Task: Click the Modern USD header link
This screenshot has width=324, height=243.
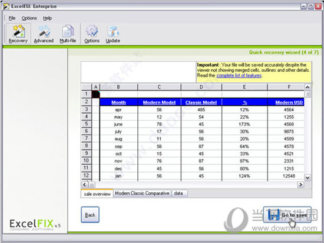Action: (289, 102)
